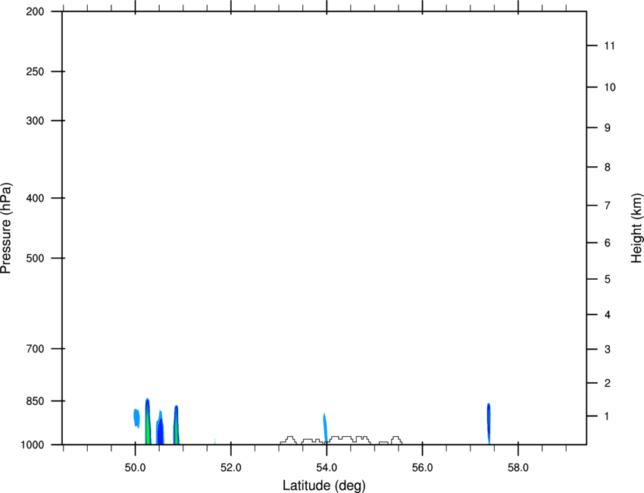Click the terrain outline bump near latitude 53.2
This screenshot has height=493, width=644.
point(289,441)
